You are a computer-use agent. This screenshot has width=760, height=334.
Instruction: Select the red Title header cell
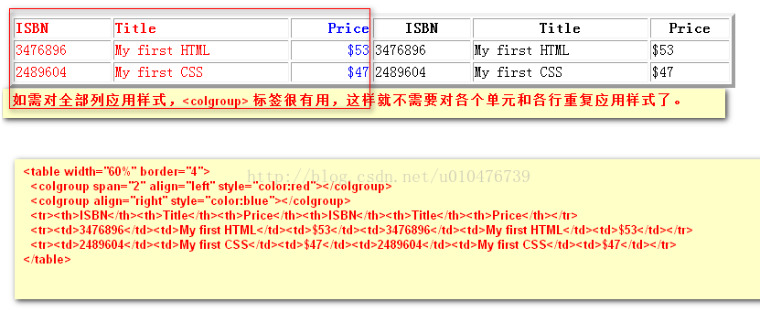pyautogui.click(x=201, y=28)
